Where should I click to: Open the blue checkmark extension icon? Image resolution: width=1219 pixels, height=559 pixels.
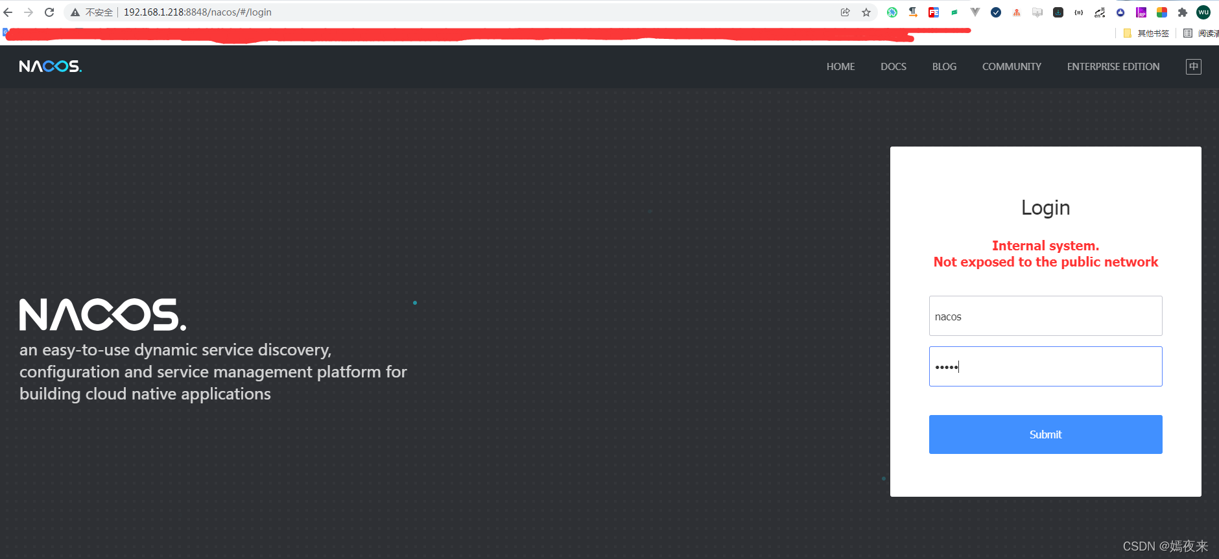pos(996,12)
